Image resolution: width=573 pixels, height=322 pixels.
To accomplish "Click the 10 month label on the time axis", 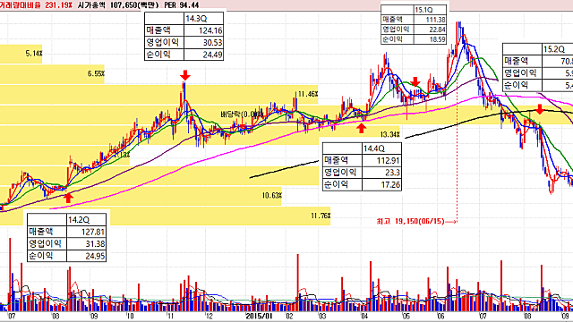I will coord(130,316).
